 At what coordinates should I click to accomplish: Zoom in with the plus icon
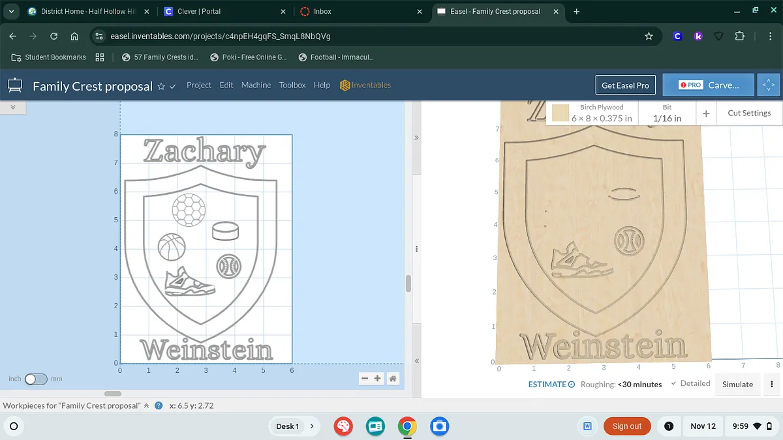click(x=378, y=379)
